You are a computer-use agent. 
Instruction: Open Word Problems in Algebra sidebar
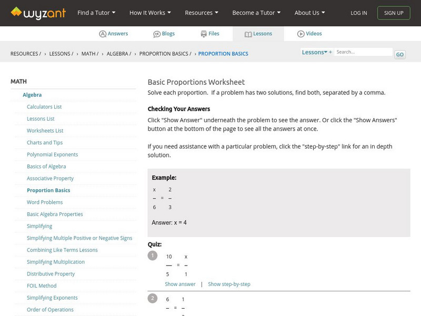[x=45, y=202]
